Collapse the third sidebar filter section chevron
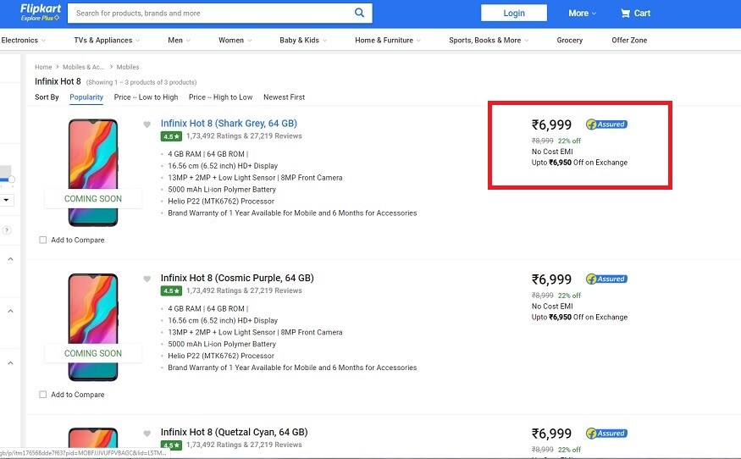The height and width of the screenshot is (459, 741). coord(10,363)
